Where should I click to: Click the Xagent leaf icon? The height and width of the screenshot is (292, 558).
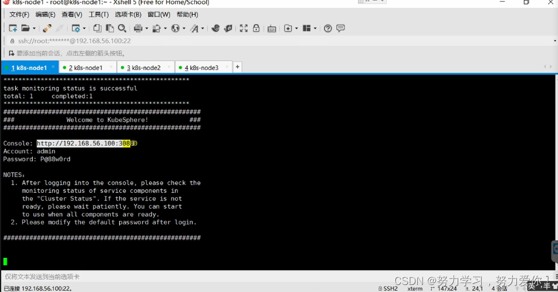coord(228,28)
